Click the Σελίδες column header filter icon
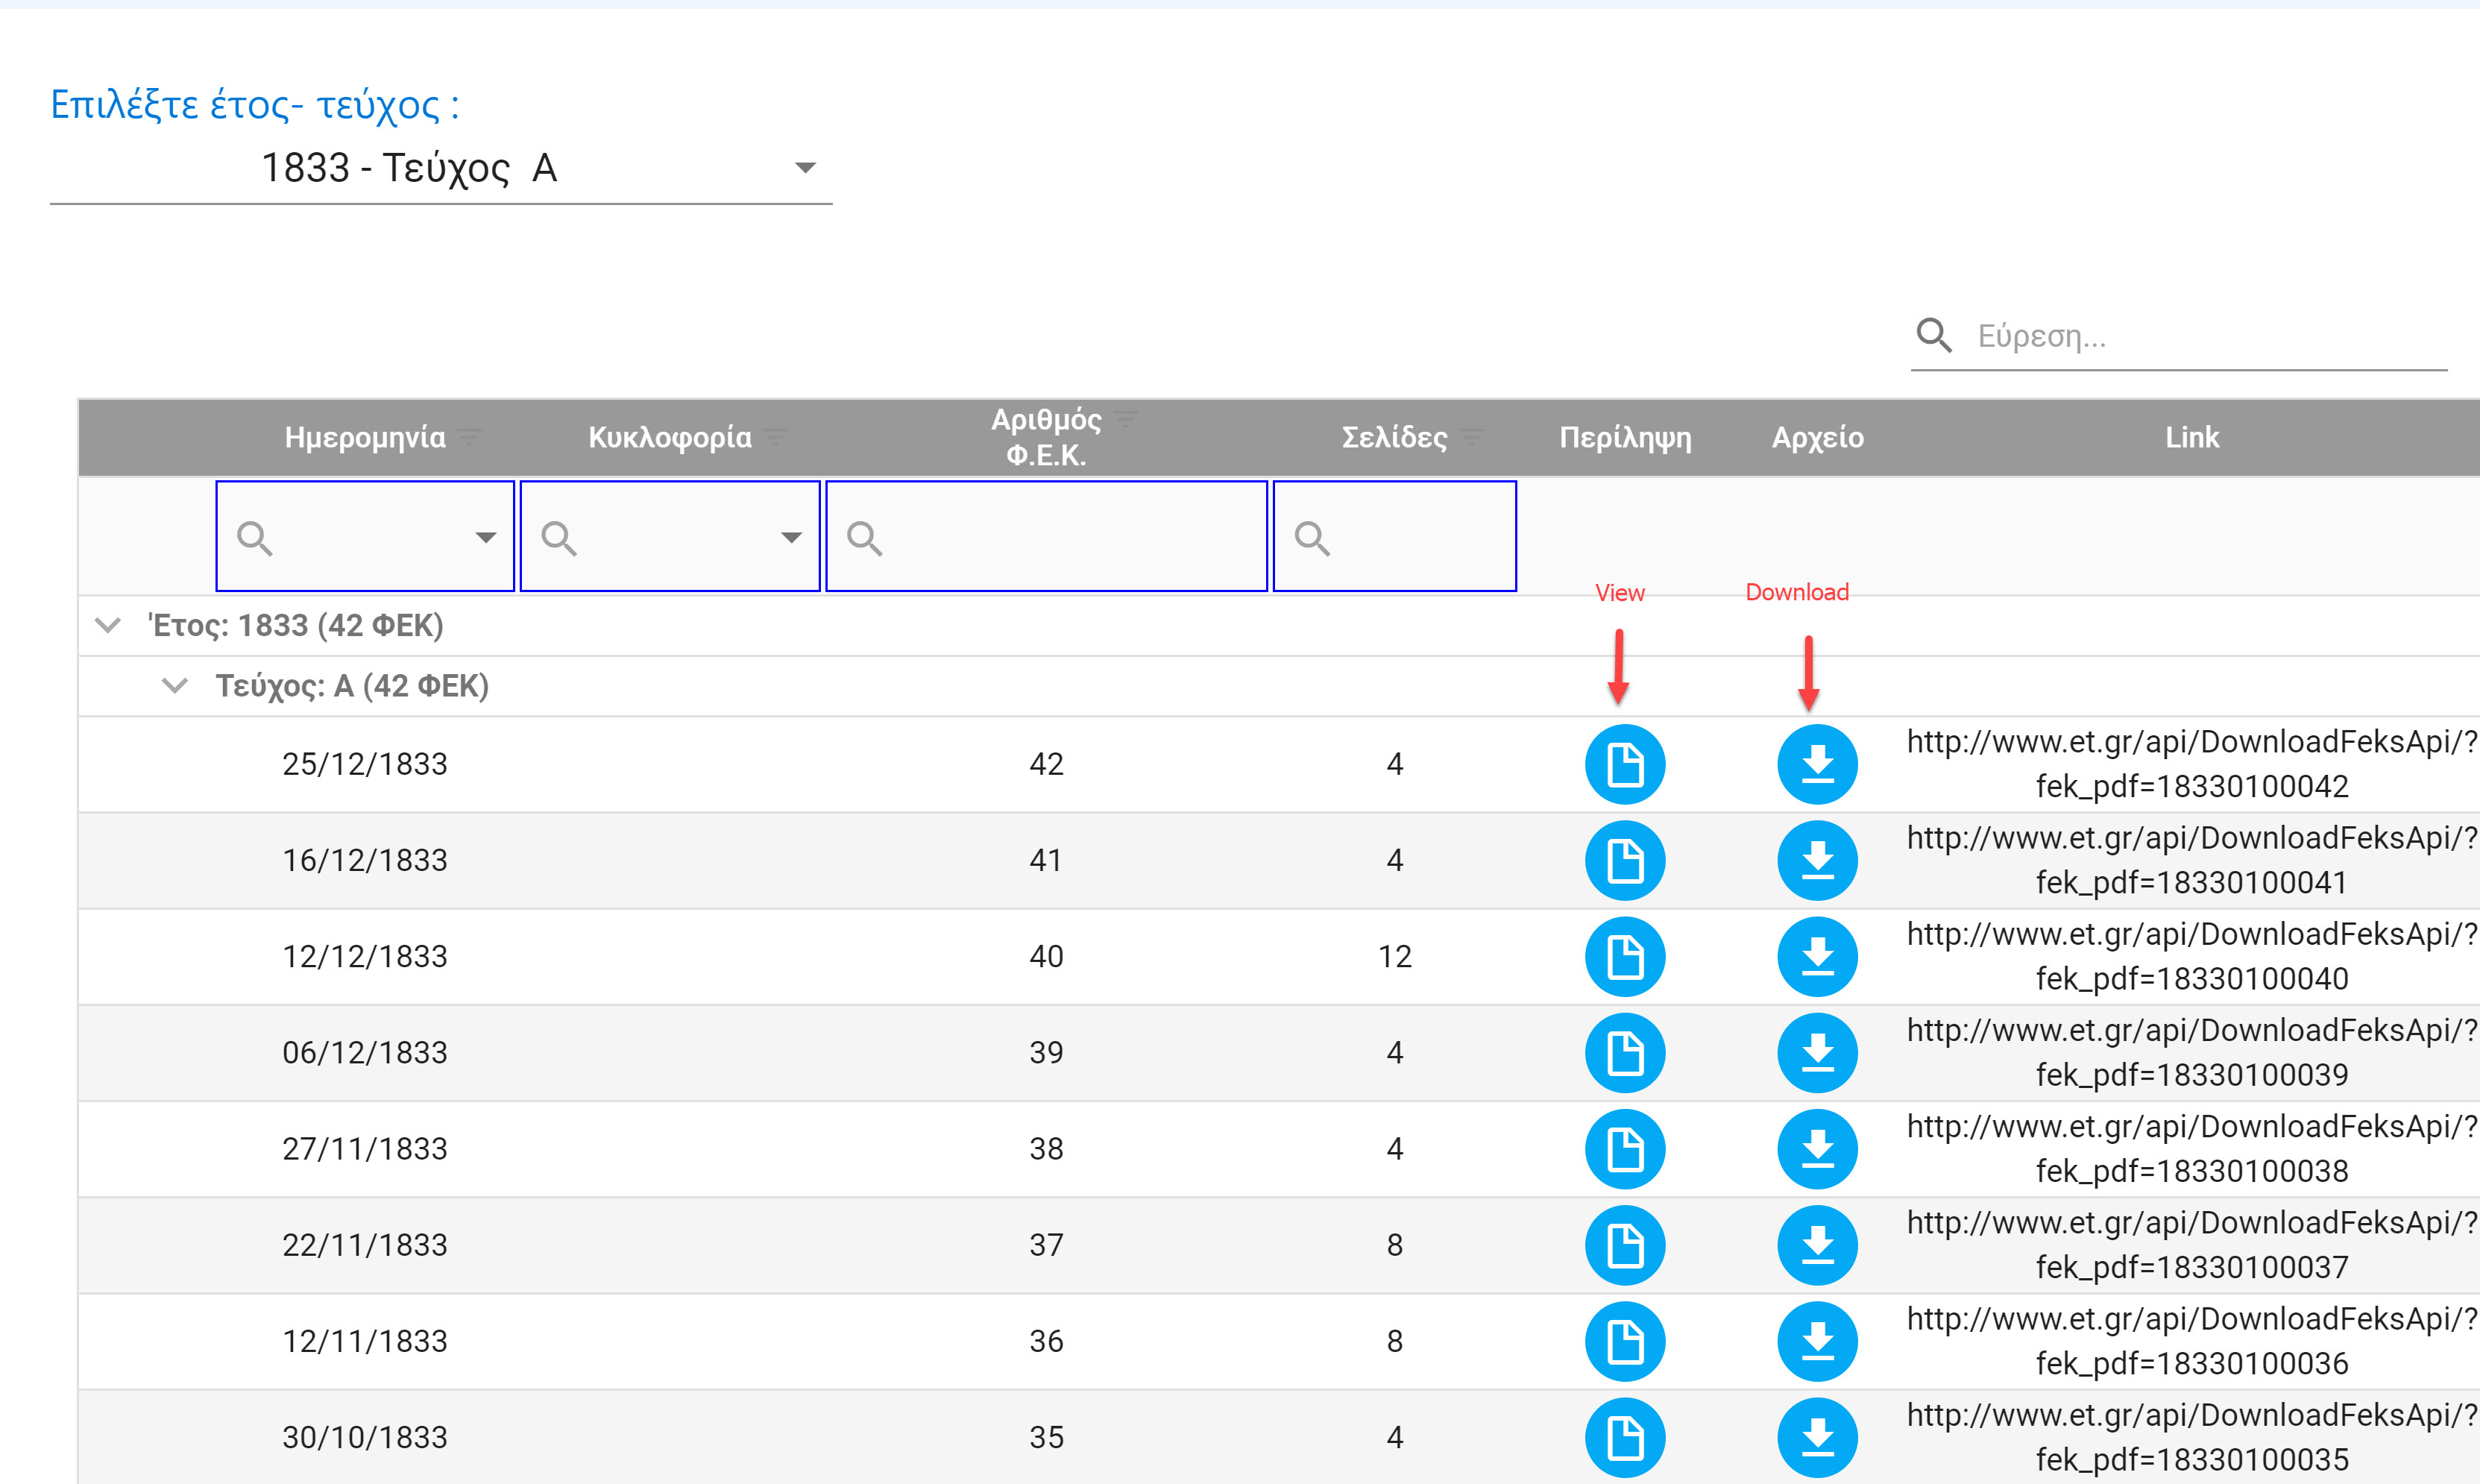This screenshot has height=1484, width=2480. [1471, 437]
